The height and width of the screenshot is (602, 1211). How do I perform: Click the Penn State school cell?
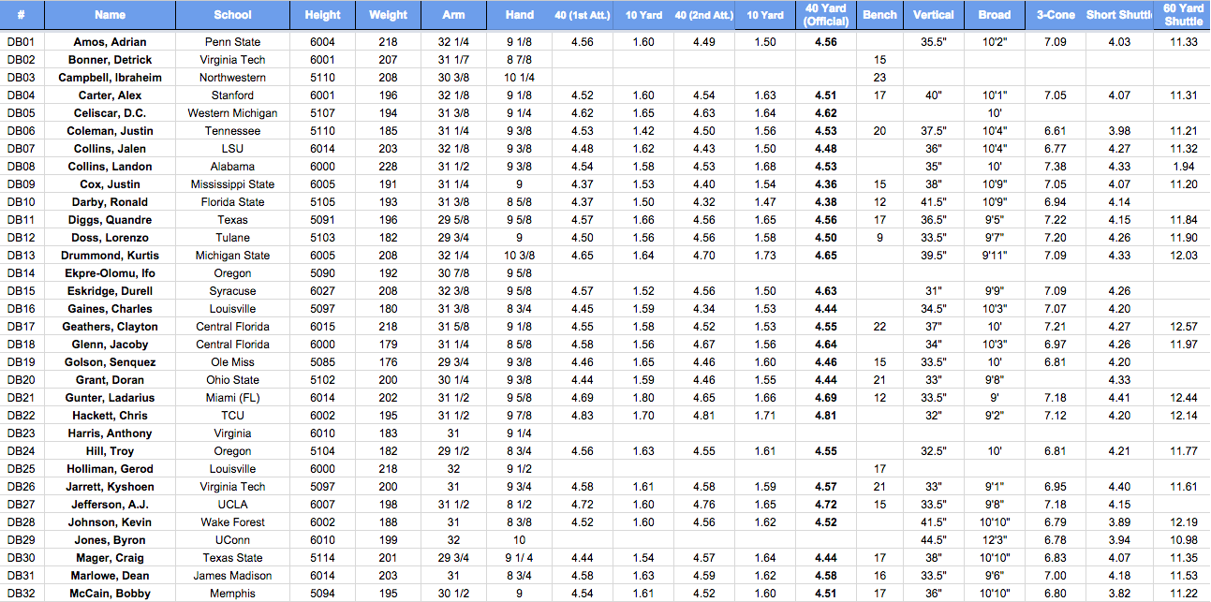(232, 42)
